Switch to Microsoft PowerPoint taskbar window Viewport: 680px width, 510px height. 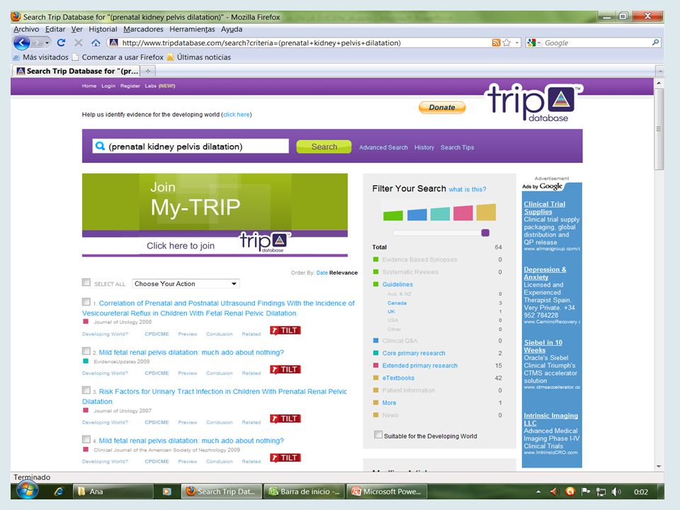(387, 492)
